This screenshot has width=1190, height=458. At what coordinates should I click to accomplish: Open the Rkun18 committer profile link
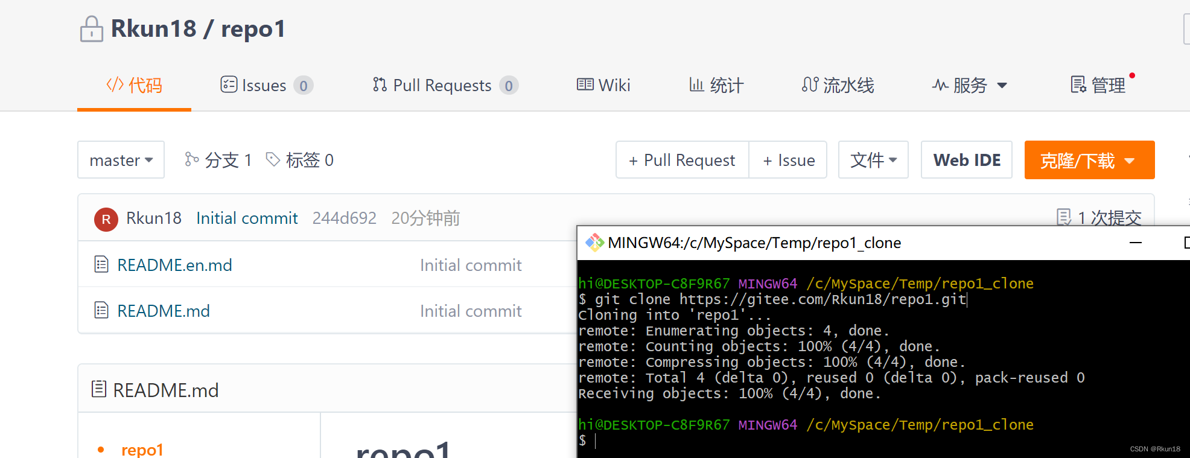[x=154, y=218]
